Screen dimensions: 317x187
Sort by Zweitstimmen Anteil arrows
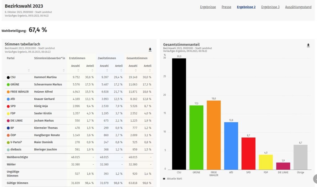click(121, 70)
